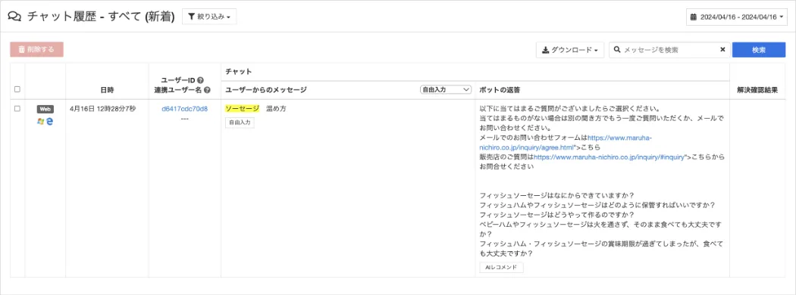Click the filter funnel icon
The image size is (796, 295).
(x=191, y=17)
